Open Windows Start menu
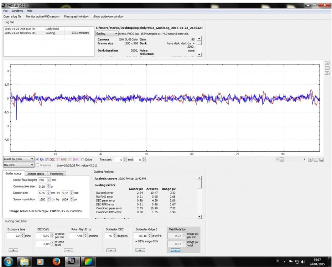Viewport: 332px width, 267px height. (x=9, y=262)
